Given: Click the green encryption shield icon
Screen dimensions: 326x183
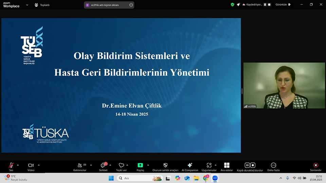Looking at the screenshot, I should tap(232, 5).
